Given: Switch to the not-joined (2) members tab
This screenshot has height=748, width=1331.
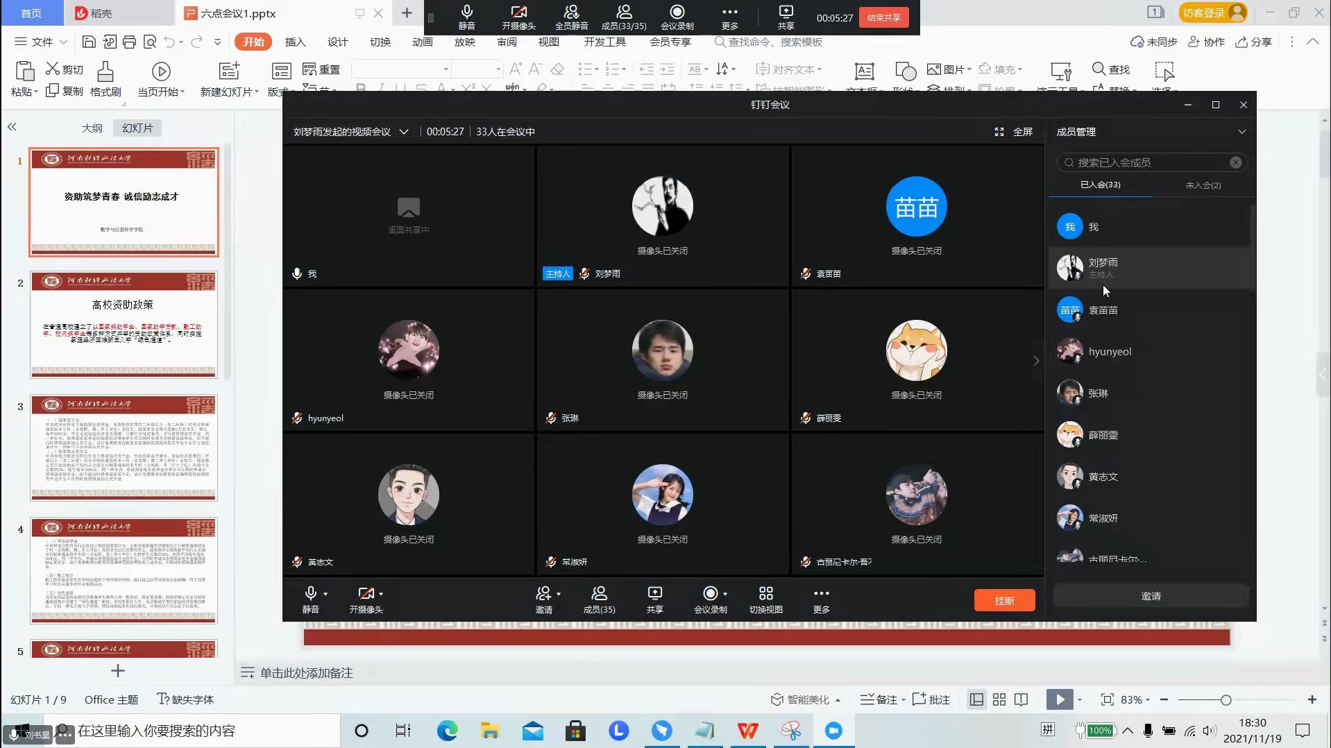Looking at the screenshot, I should tap(1203, 185).
